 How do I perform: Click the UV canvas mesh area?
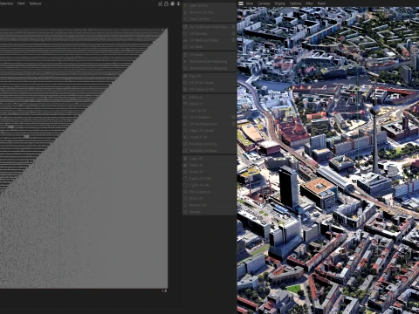pos(84,159)
